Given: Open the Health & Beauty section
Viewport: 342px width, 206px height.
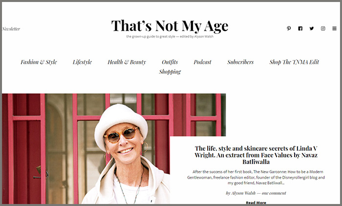Looking at the screenshot, I should coord(127,62).
